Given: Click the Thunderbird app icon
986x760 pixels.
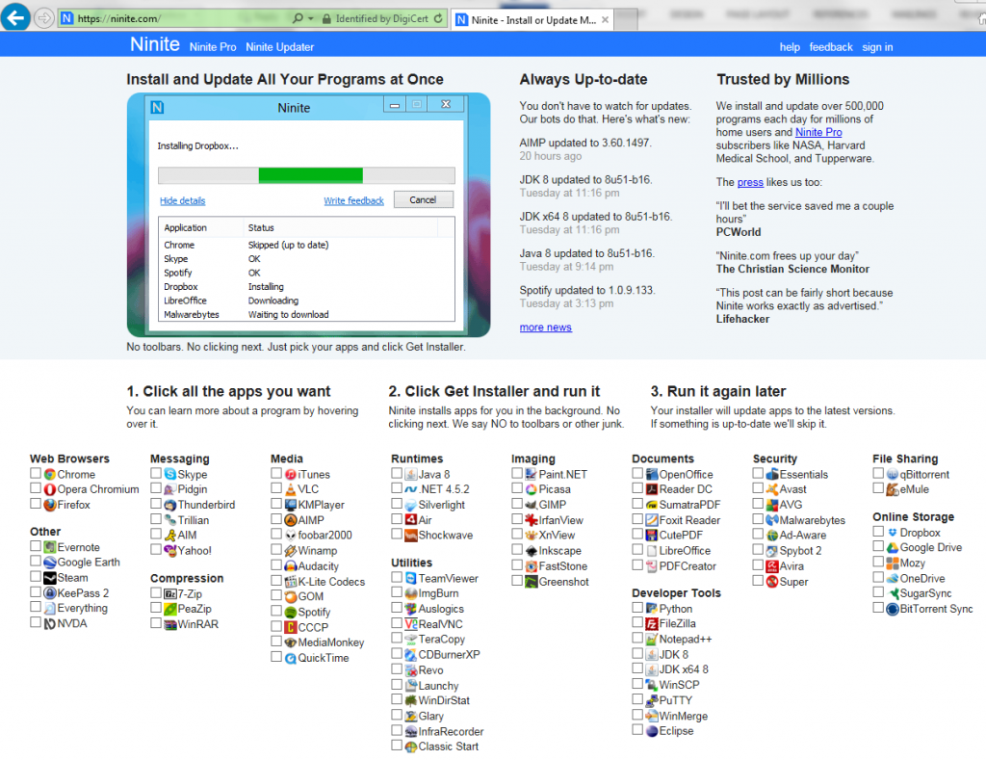Looking at the screenshot, I should point(170,505).
